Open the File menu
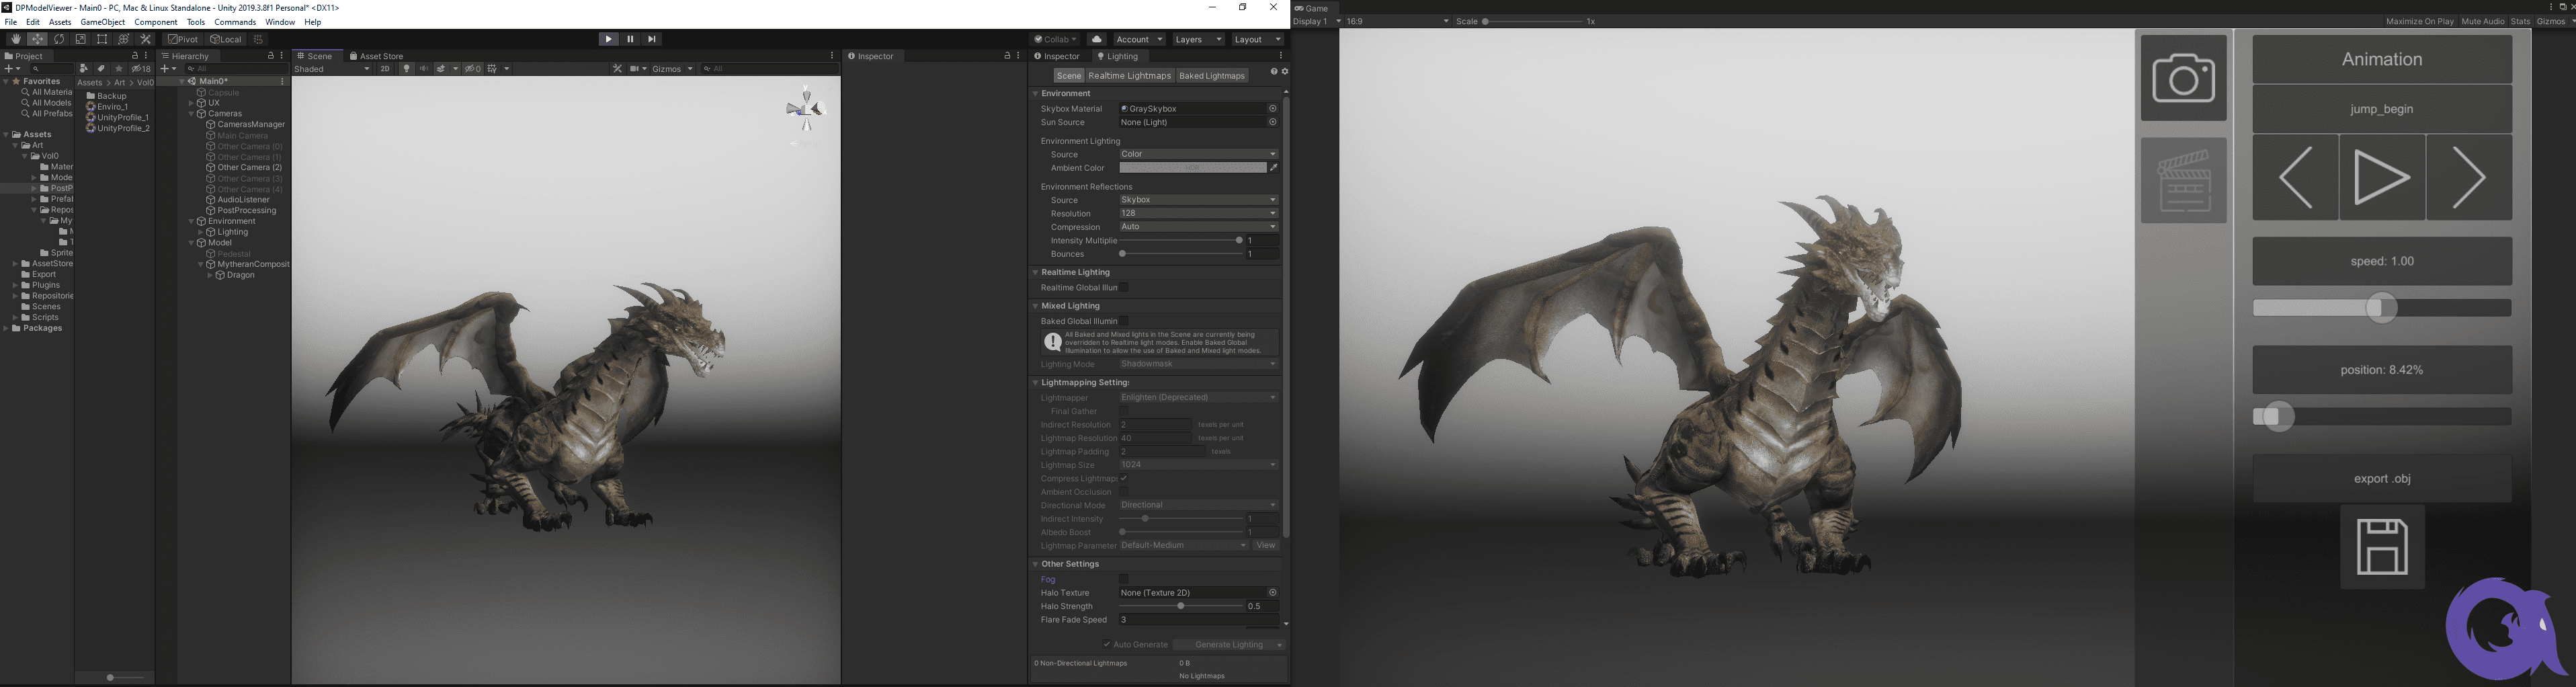The height and width of the screenshot is (687, 2576). 11,22
